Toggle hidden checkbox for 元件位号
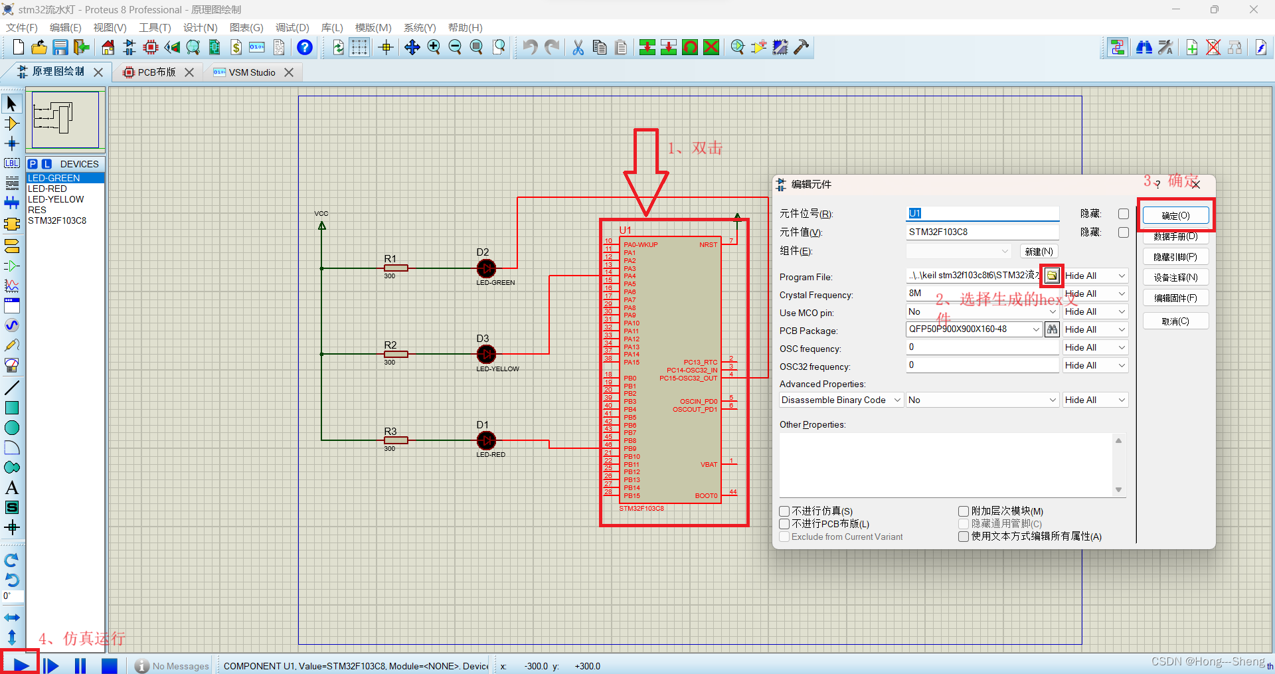Screen dimensions: 1275x674 1123,214
